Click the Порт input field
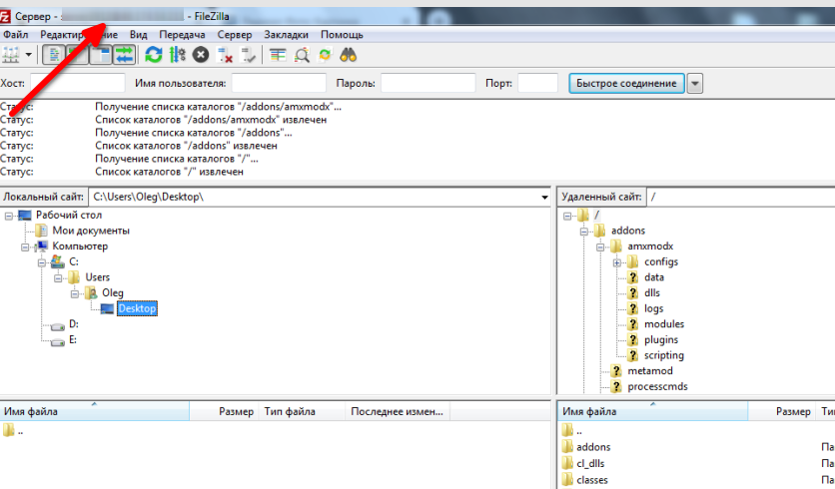 tap(537, 83)
